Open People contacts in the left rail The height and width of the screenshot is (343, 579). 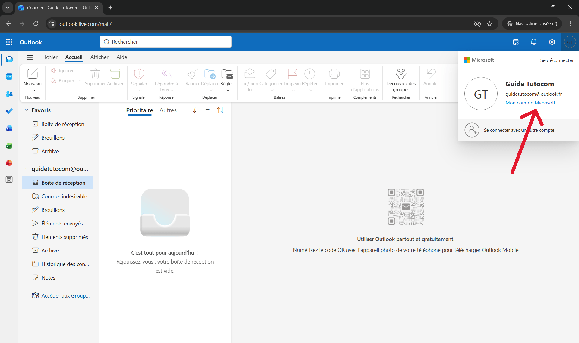pyautogui.click(x=9, y=94)
